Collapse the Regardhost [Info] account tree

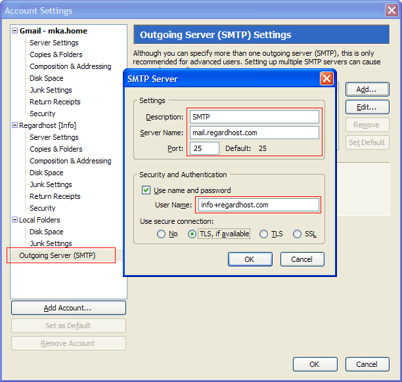coord(14,125)
